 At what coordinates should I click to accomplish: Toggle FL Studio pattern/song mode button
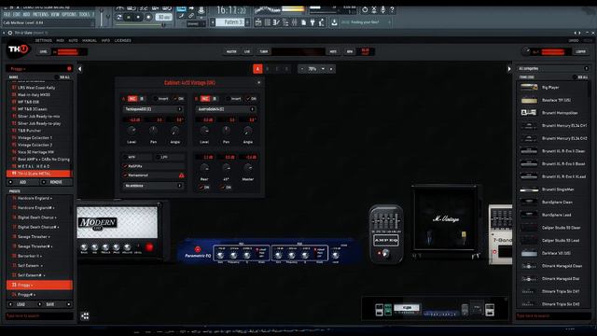(119, 17)
